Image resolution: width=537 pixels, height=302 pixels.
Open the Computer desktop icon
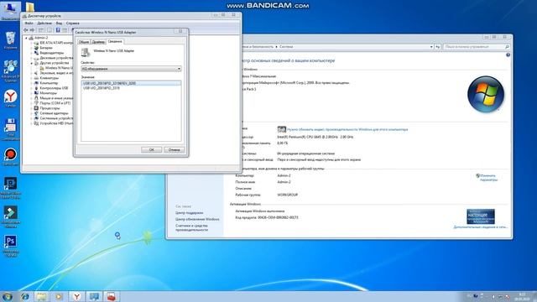point(10,10)
